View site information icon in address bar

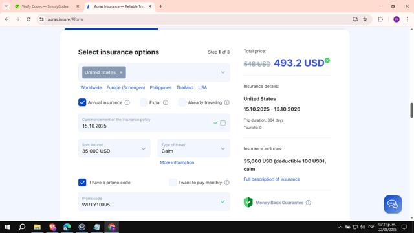coord(41,19)
